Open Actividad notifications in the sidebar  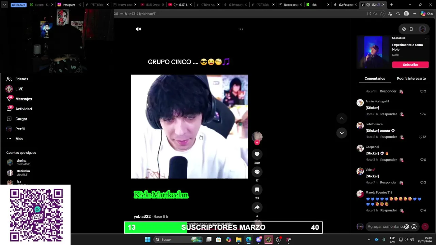[x=19, y=109]
